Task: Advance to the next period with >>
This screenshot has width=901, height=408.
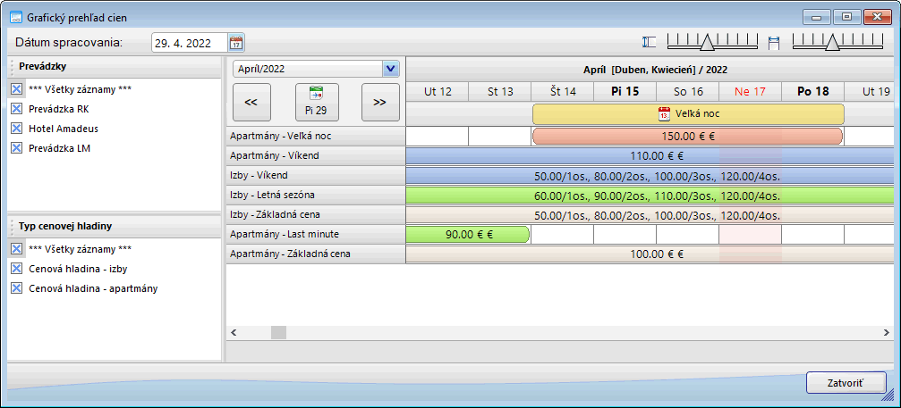Action: click(379, 103)
